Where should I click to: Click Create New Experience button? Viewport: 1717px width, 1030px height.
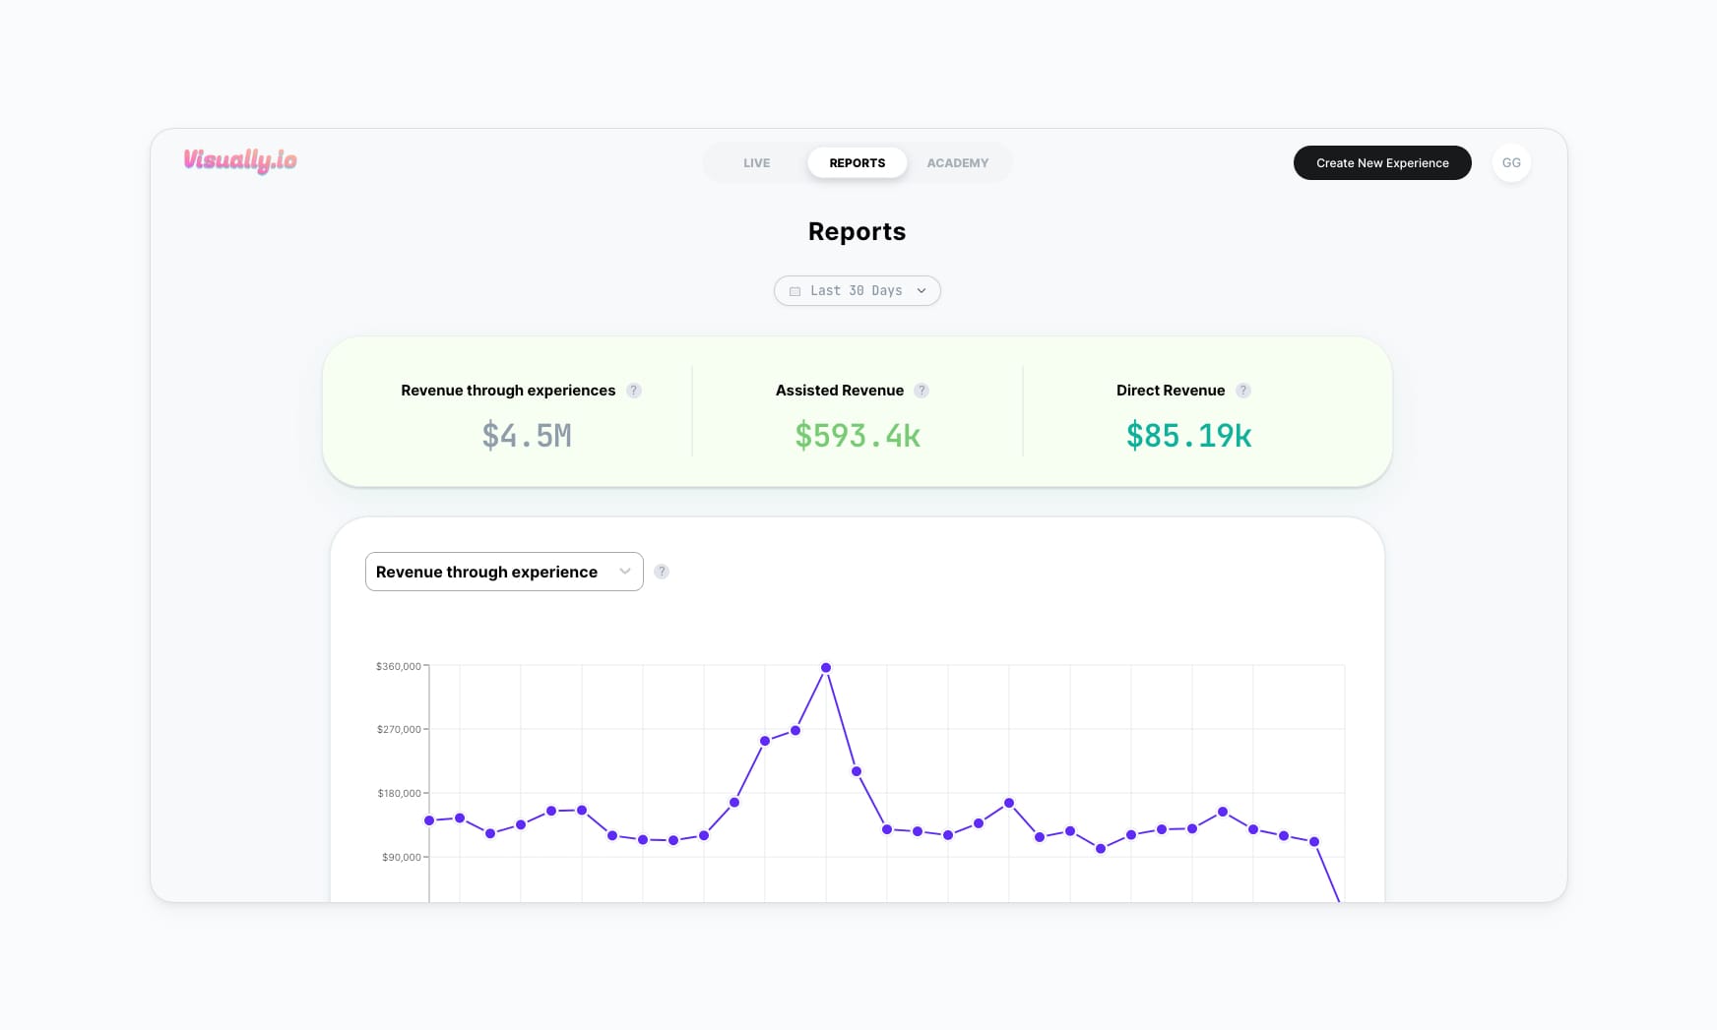click(x=1381, y=163)
